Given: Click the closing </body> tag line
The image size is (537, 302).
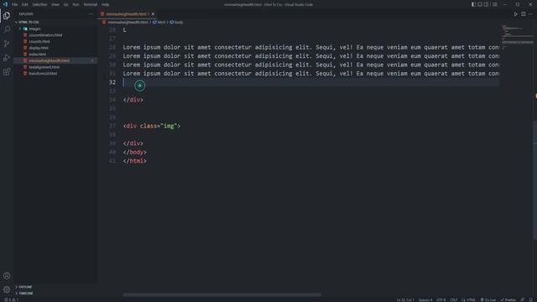Looking at the screenshot, I should (x=134, y=152).
